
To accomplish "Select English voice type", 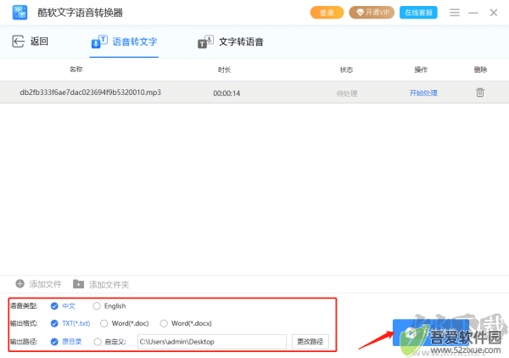I will pyautogui.click(x=97, y=306).
